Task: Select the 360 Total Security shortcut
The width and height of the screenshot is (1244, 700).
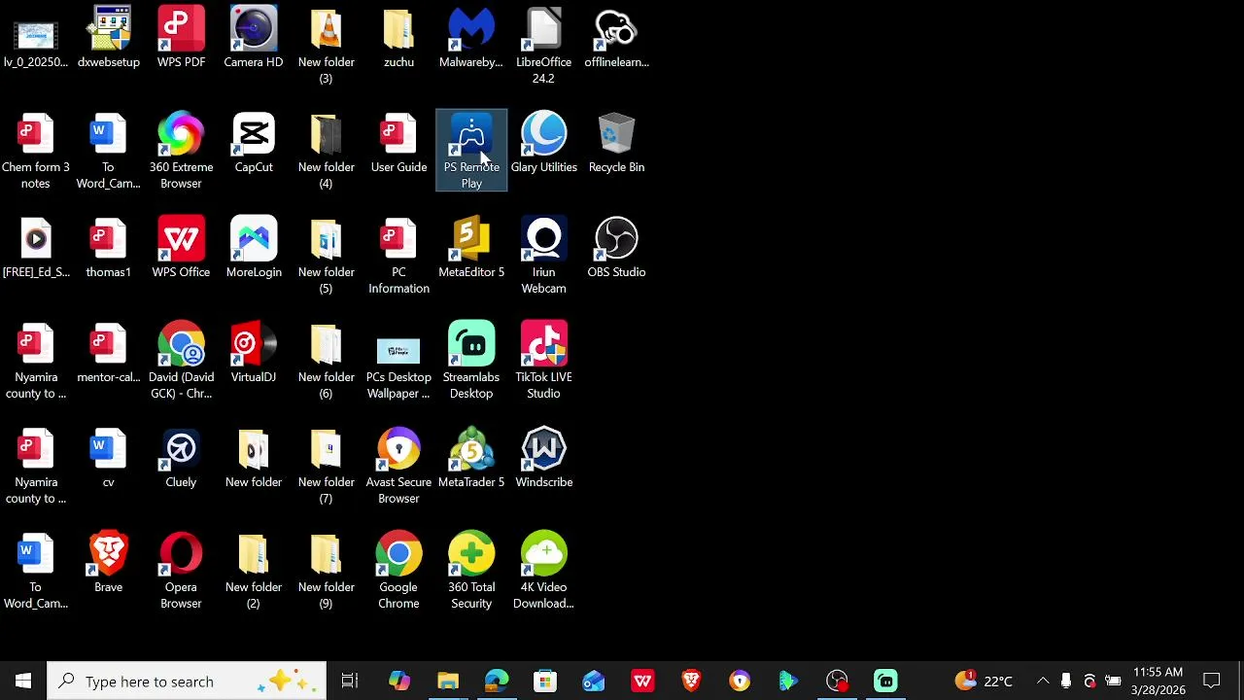Action: coord(471,570)
